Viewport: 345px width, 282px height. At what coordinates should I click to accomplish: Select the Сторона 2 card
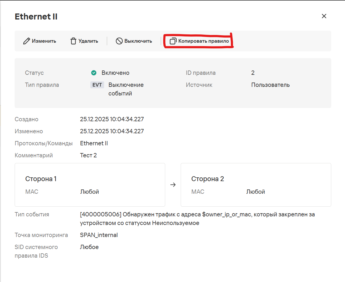256,185
